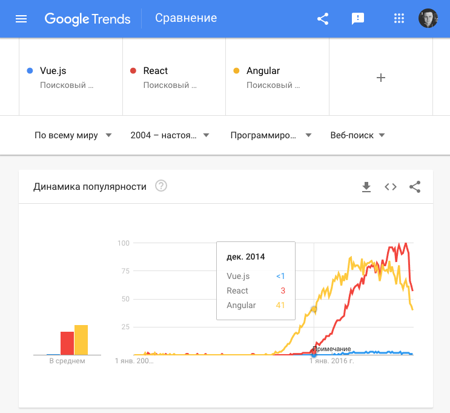Open the Веб-поиск search type dropdown

click(358, 135)
